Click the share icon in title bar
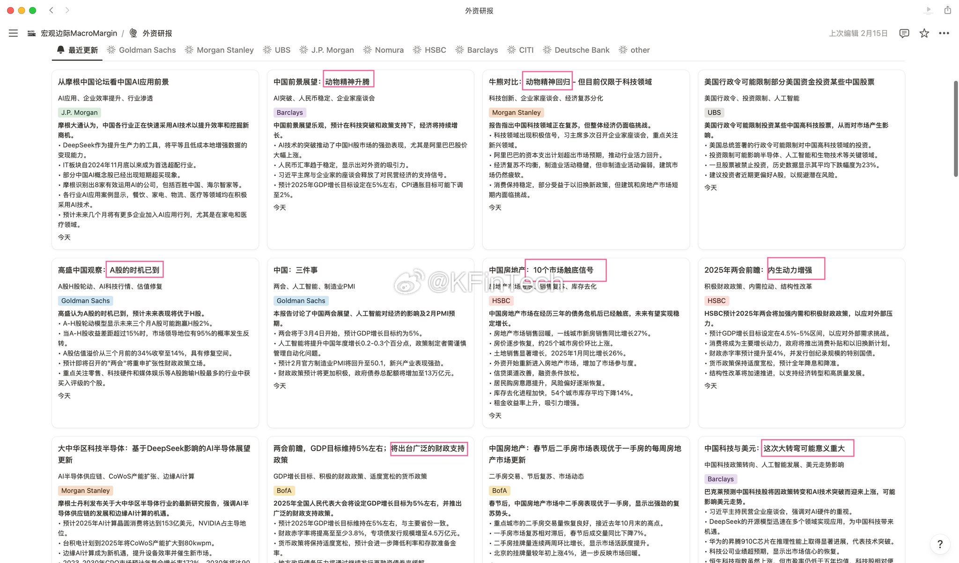This screenshot has height=563, width=959. (948, 10)
